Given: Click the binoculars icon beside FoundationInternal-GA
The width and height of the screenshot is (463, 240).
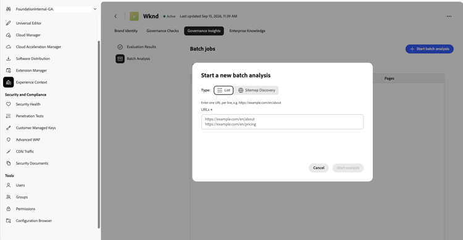Looking at the screenshot, I should 9,9.
